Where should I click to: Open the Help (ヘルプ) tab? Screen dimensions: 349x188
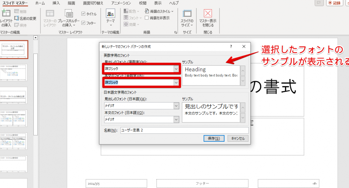click(x=173, y=3)
